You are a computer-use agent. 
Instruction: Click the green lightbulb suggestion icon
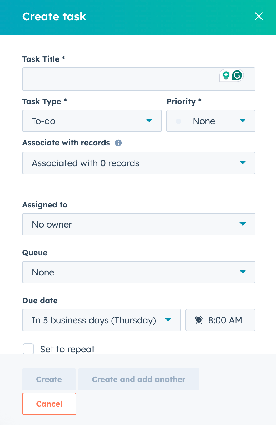[226, 75]
